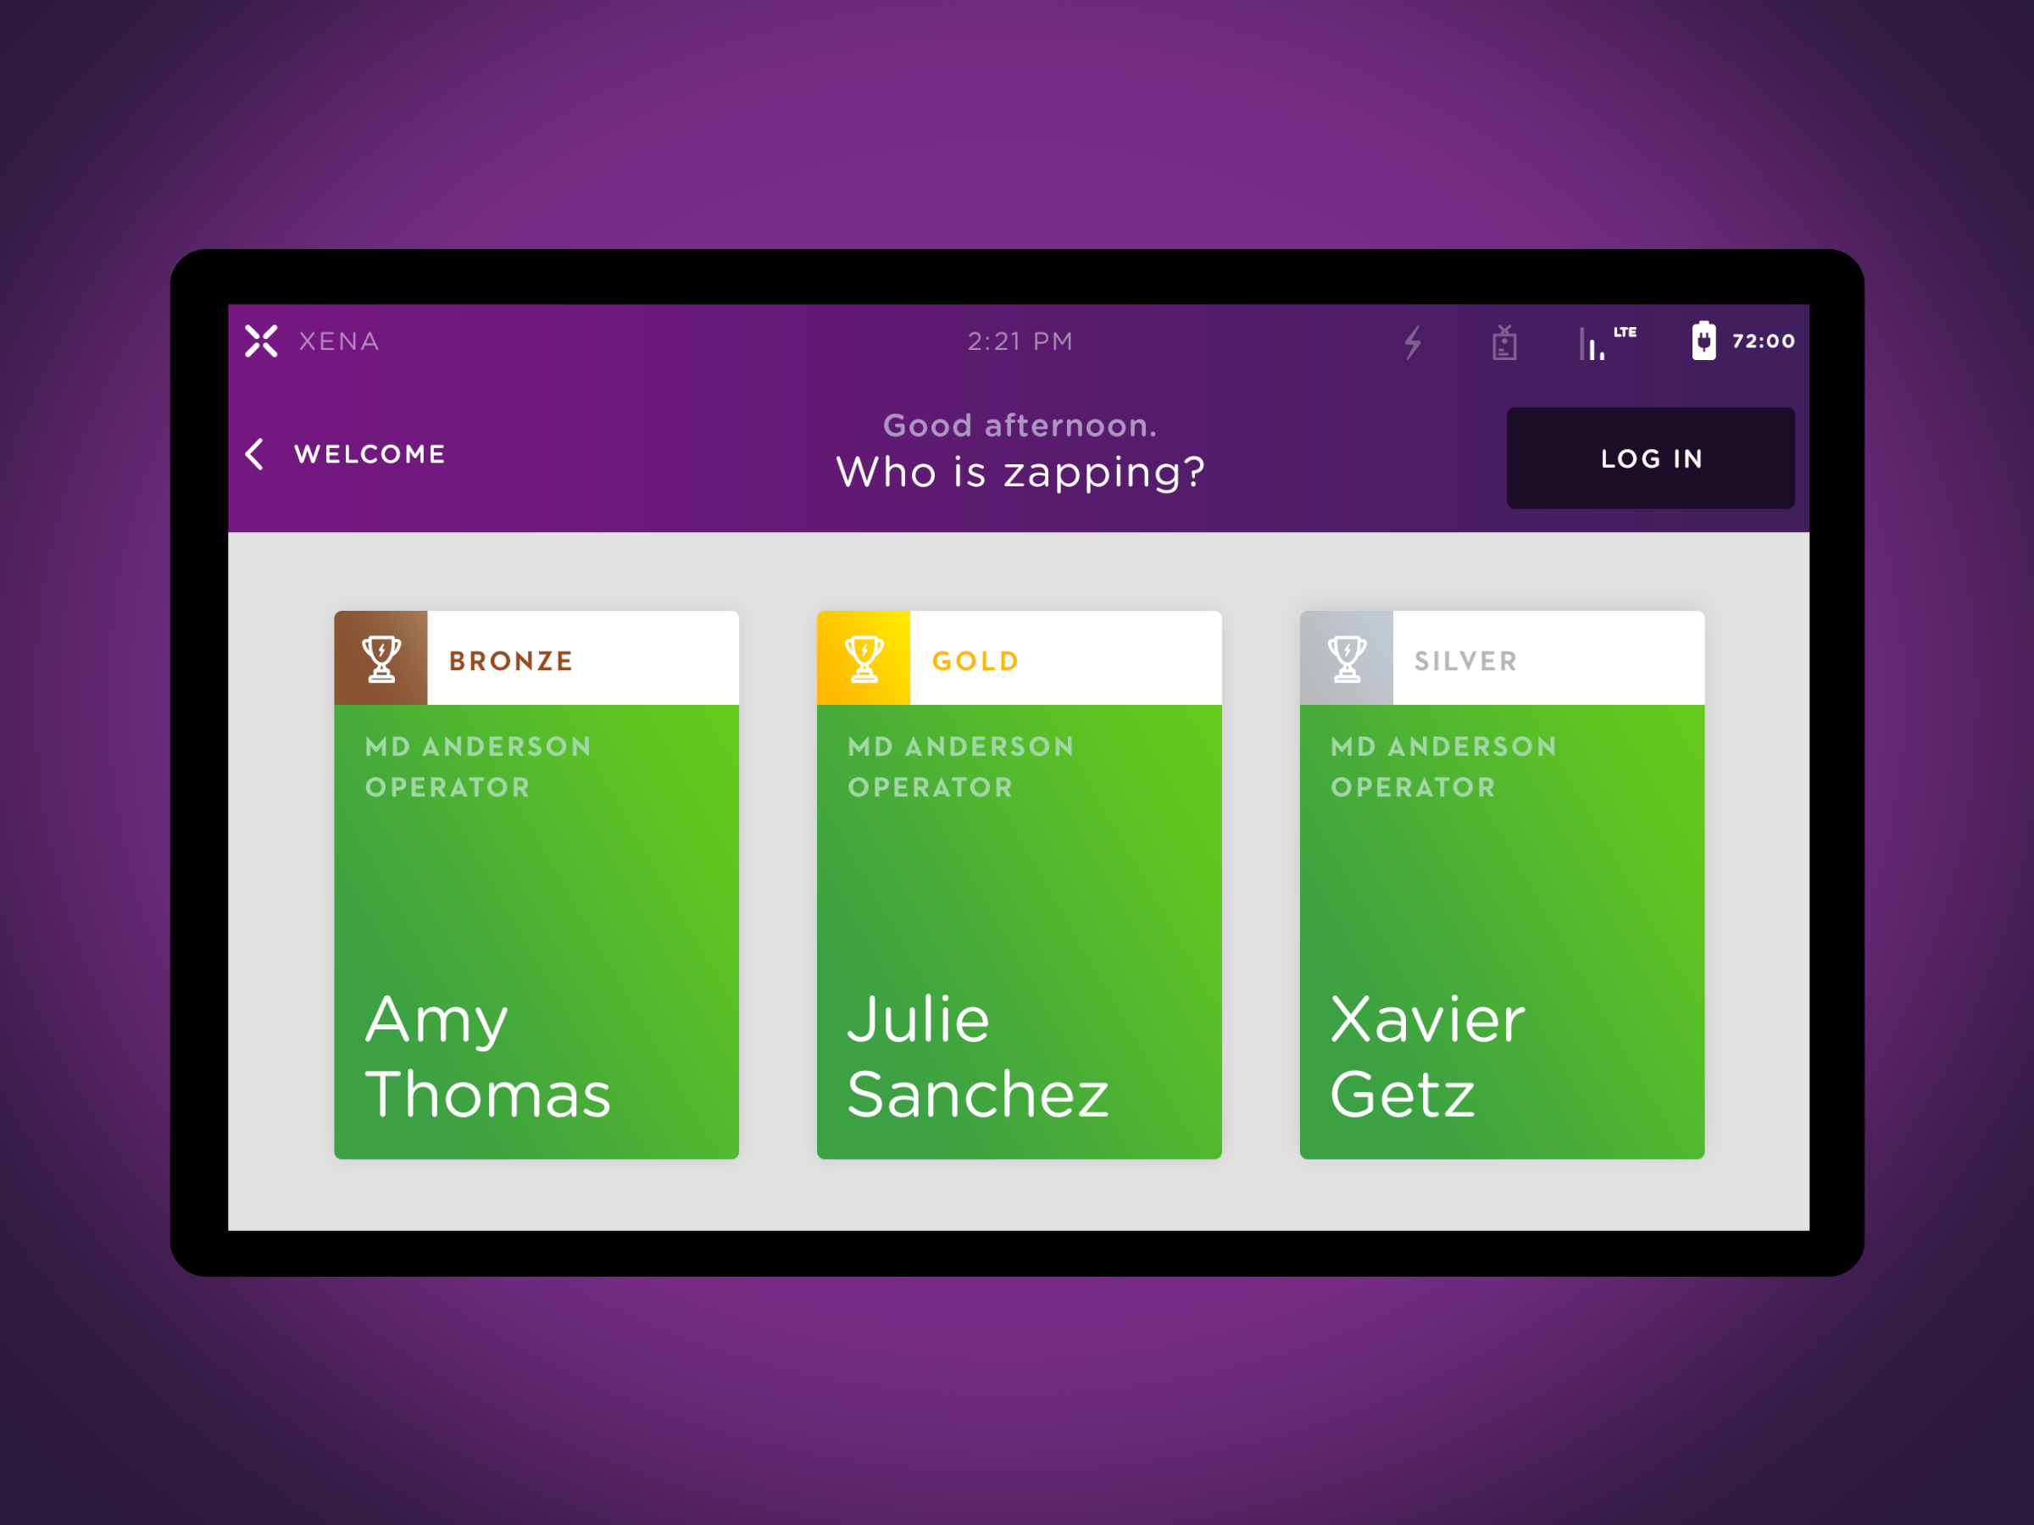This screenshot has height=1525, width=2034.
Task: Click the lightning bolt status icon
Action: point(1413,342)
